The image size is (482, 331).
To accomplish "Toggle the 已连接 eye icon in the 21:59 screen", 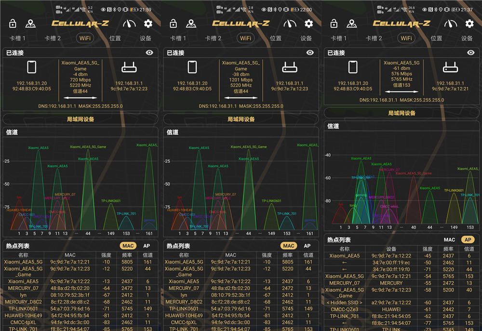I will pyautogui.click(x=149, y=53).
